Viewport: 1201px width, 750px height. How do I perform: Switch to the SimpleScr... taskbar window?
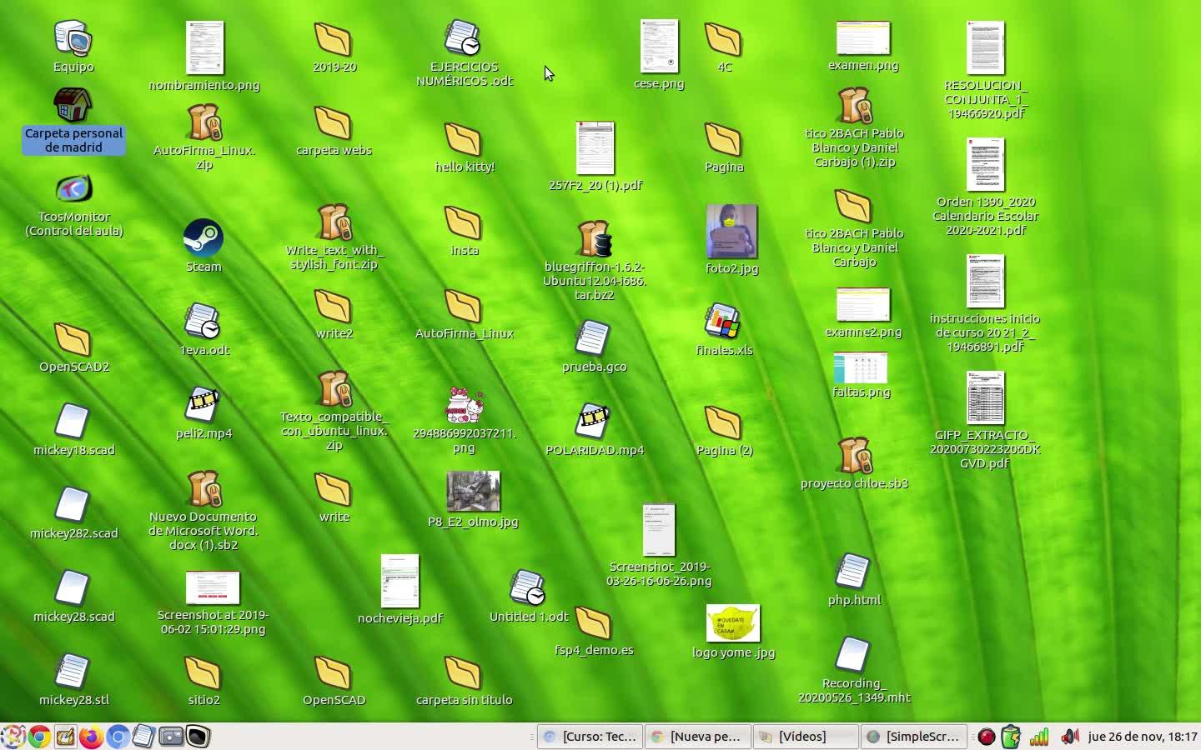pyautogui.click(x=914, y=737)
